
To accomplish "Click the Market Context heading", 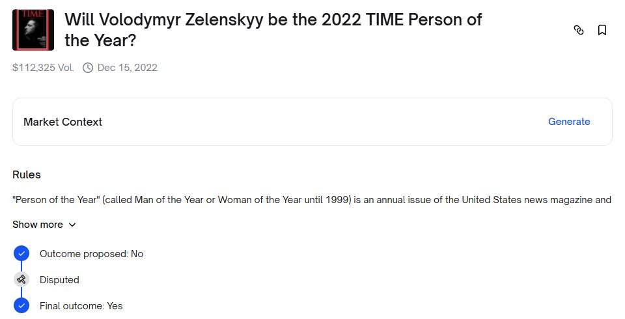I will (x=62, y=122).
